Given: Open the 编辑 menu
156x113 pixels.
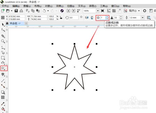Looking at the screenshot, I should [x=16, y=6].
